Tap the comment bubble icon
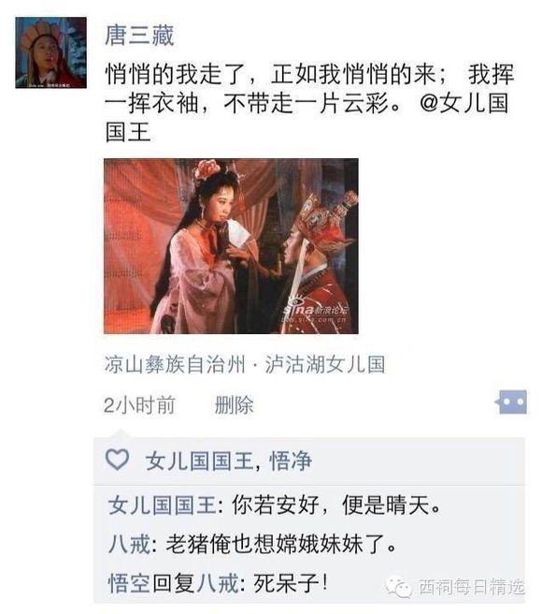542x614 pixels. (x=511, y=402)
